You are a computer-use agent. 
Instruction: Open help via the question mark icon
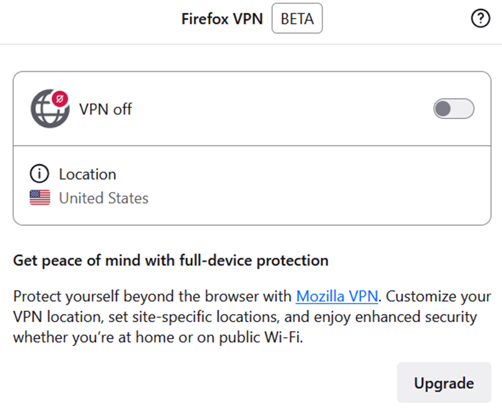[480, 20]
